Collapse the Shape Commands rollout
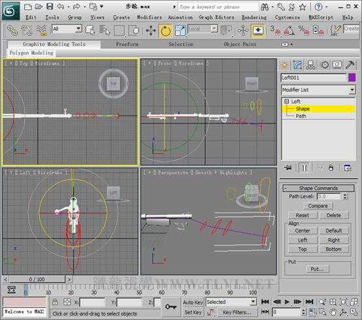Viewport: 362px width, 320px height. 318,188
